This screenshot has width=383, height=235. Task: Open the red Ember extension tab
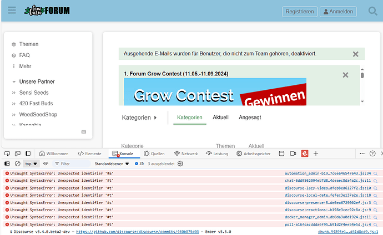305,154
